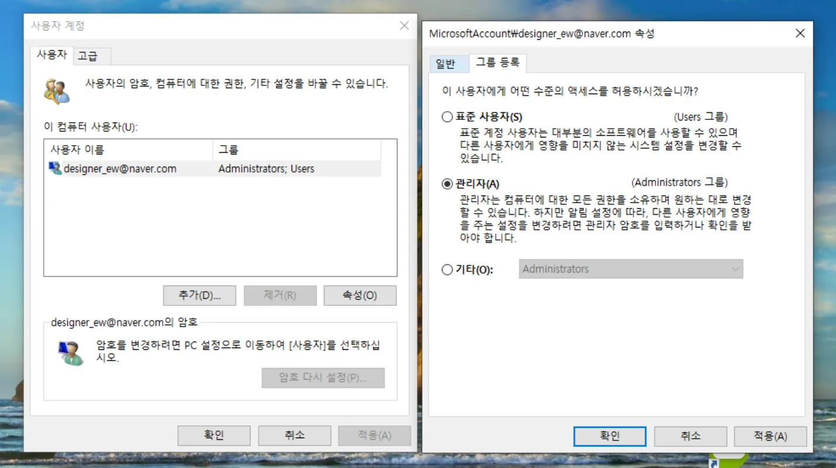This screenshot has width=836, height=468.
Task: Click the 추가(D) button to add a user
Action: click(199, 295)
